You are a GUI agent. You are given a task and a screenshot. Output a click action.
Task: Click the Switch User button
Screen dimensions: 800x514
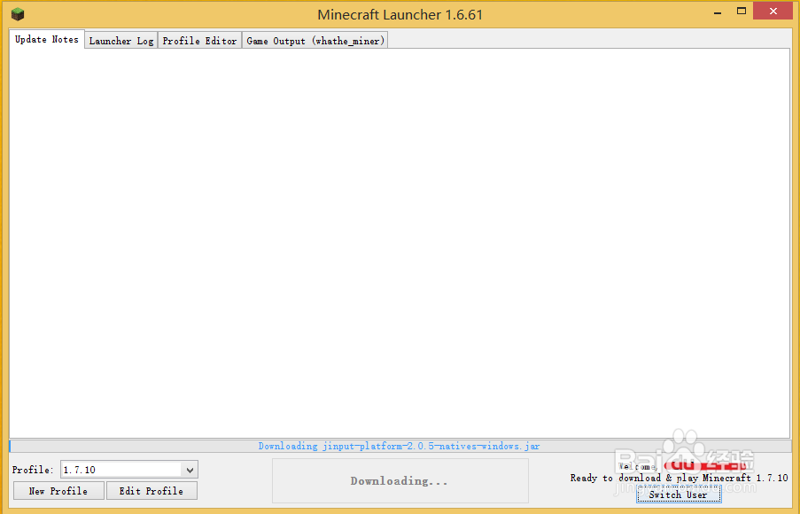pos(679,495)
